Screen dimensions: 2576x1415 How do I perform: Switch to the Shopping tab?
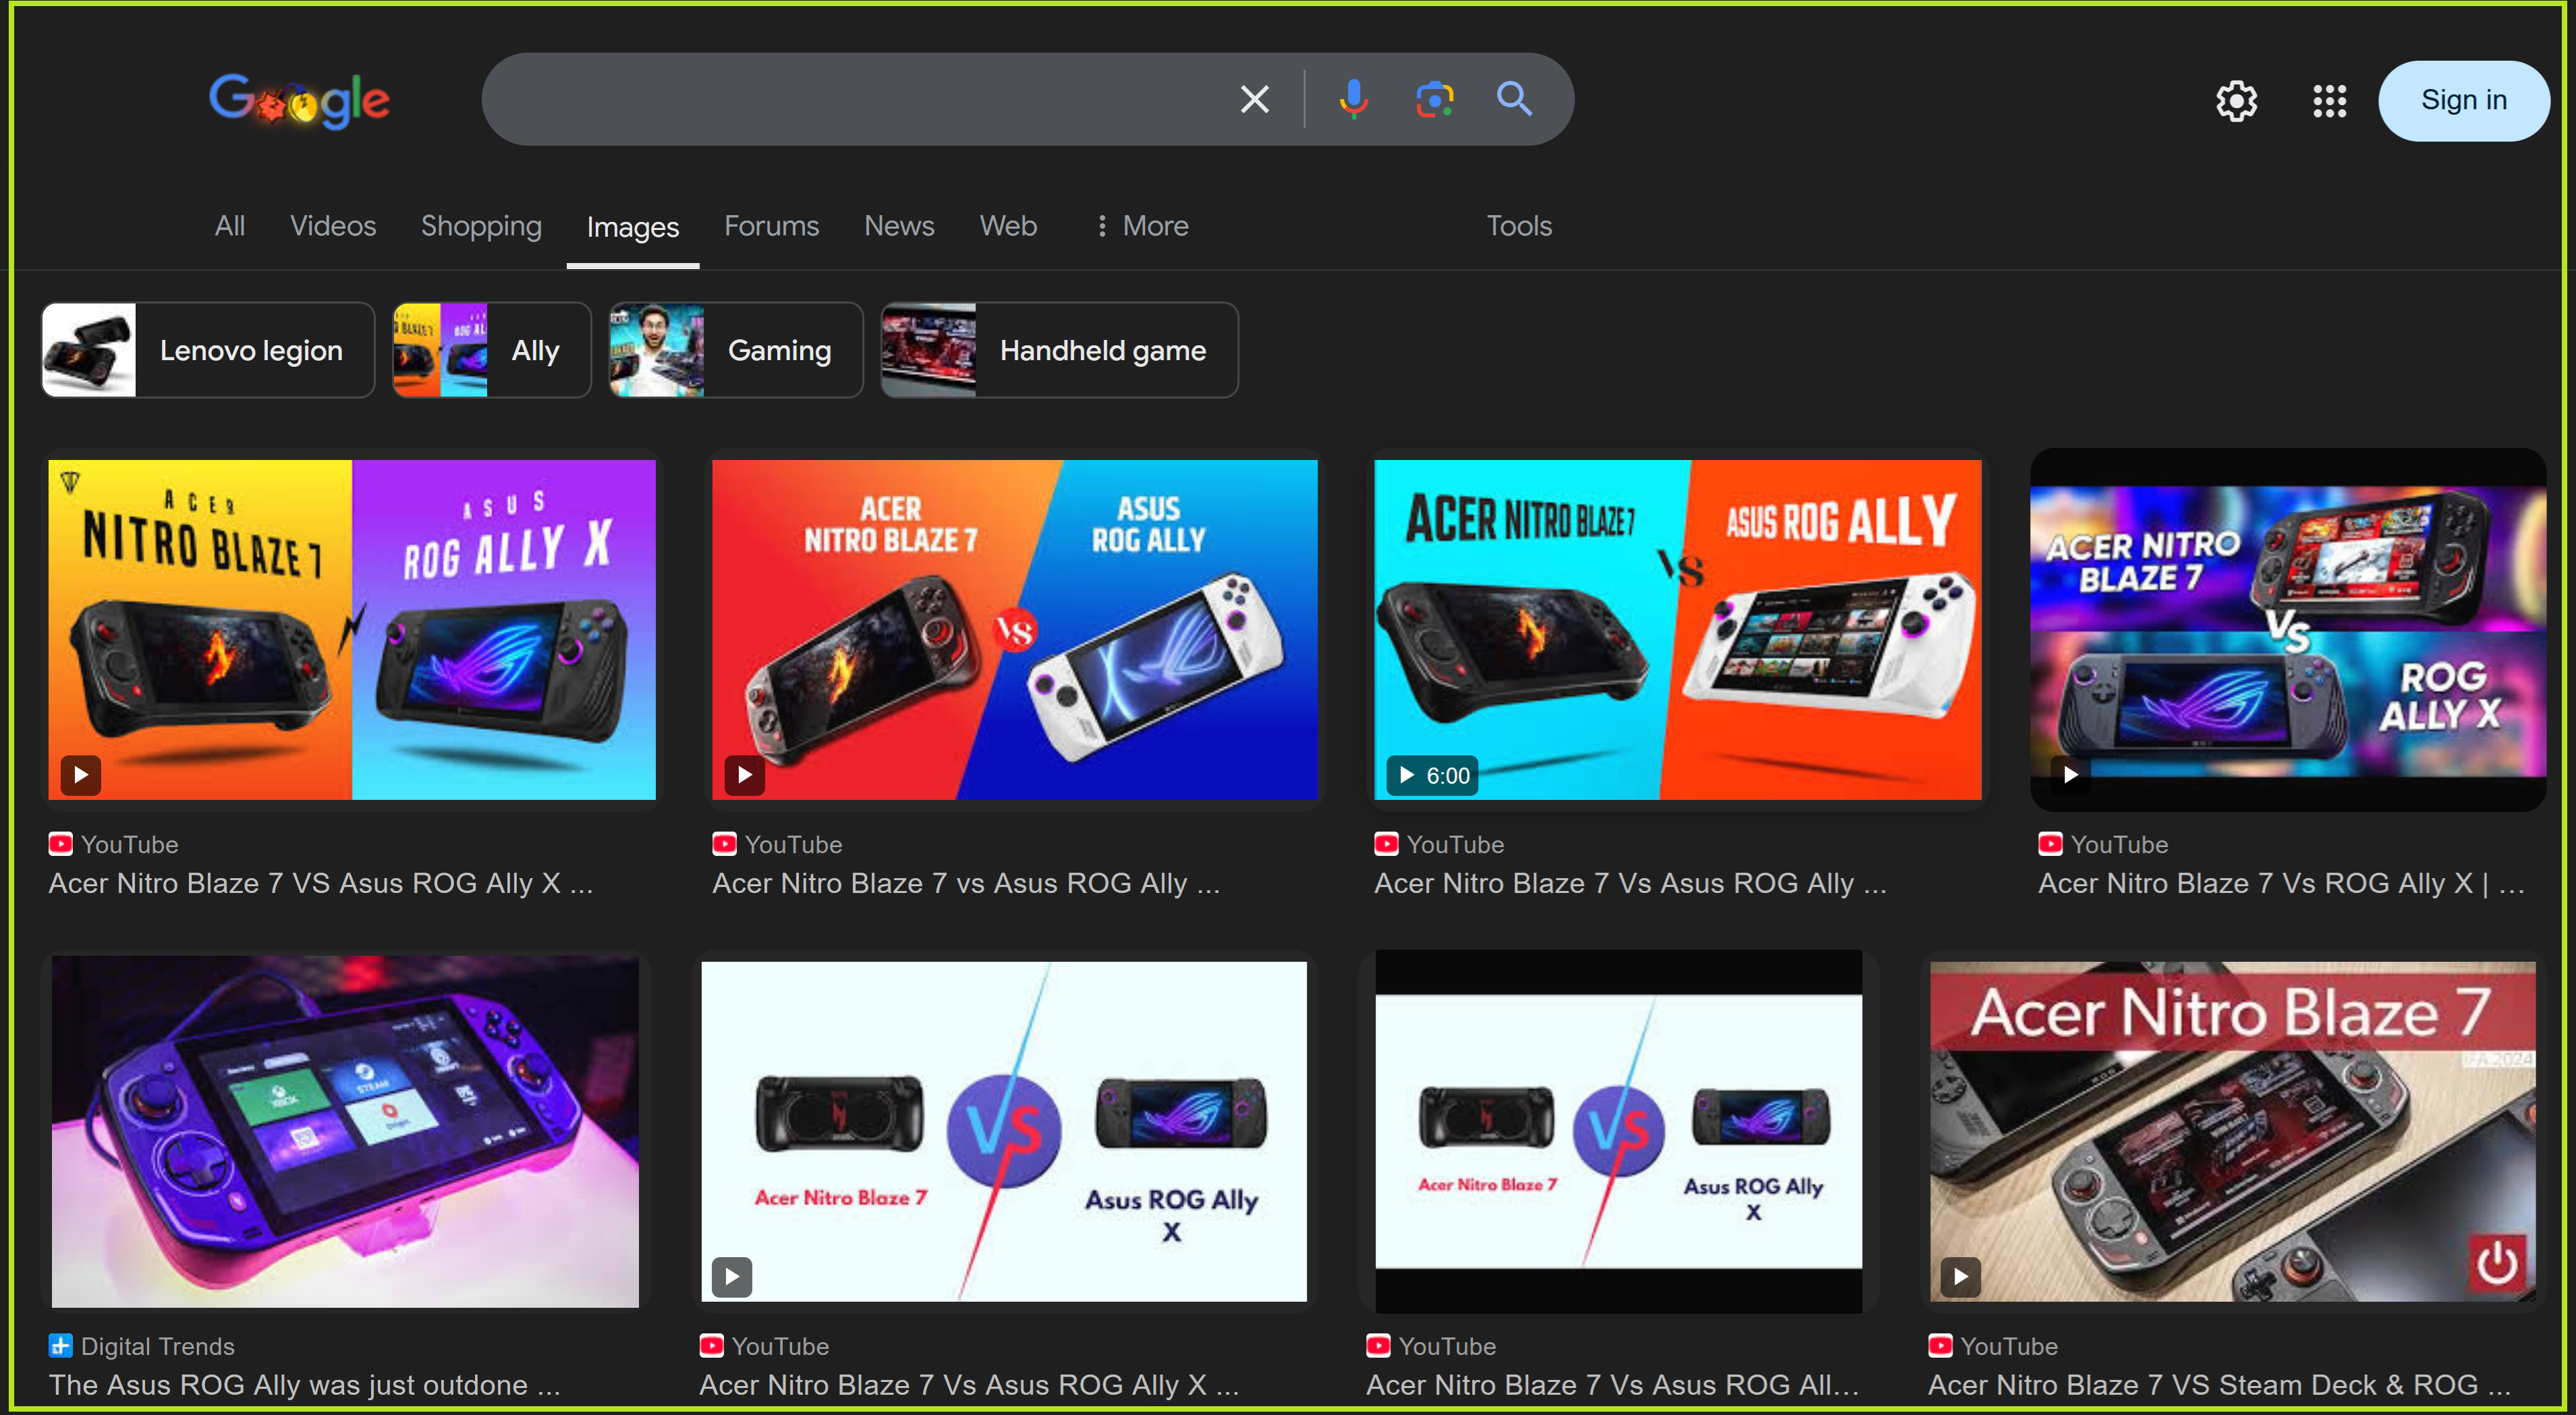(481, 226)
